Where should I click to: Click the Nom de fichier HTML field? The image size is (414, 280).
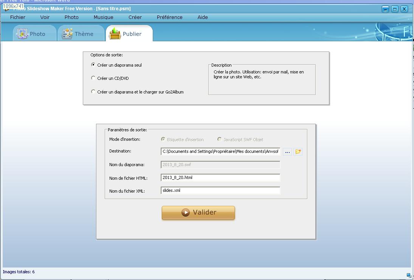220,177
